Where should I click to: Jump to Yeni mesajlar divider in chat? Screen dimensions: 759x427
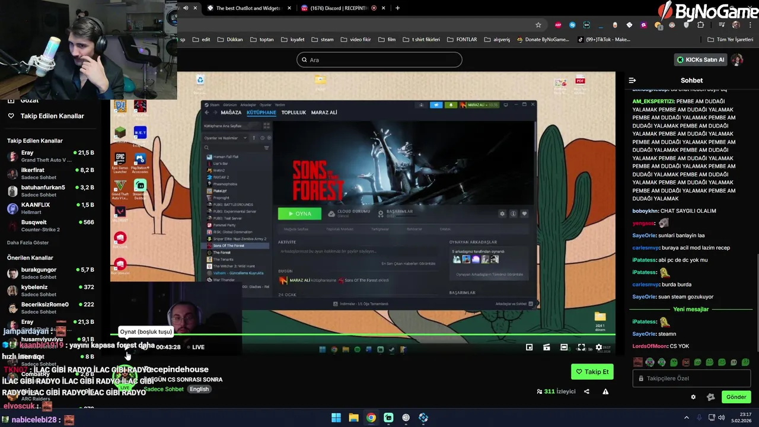coord(691,310)
